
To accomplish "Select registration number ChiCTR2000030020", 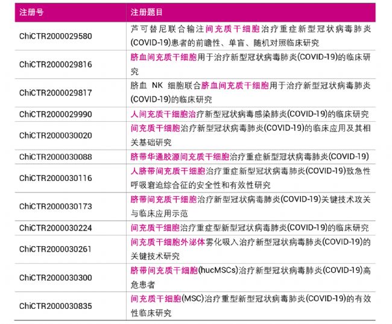I will pos(55,136).
